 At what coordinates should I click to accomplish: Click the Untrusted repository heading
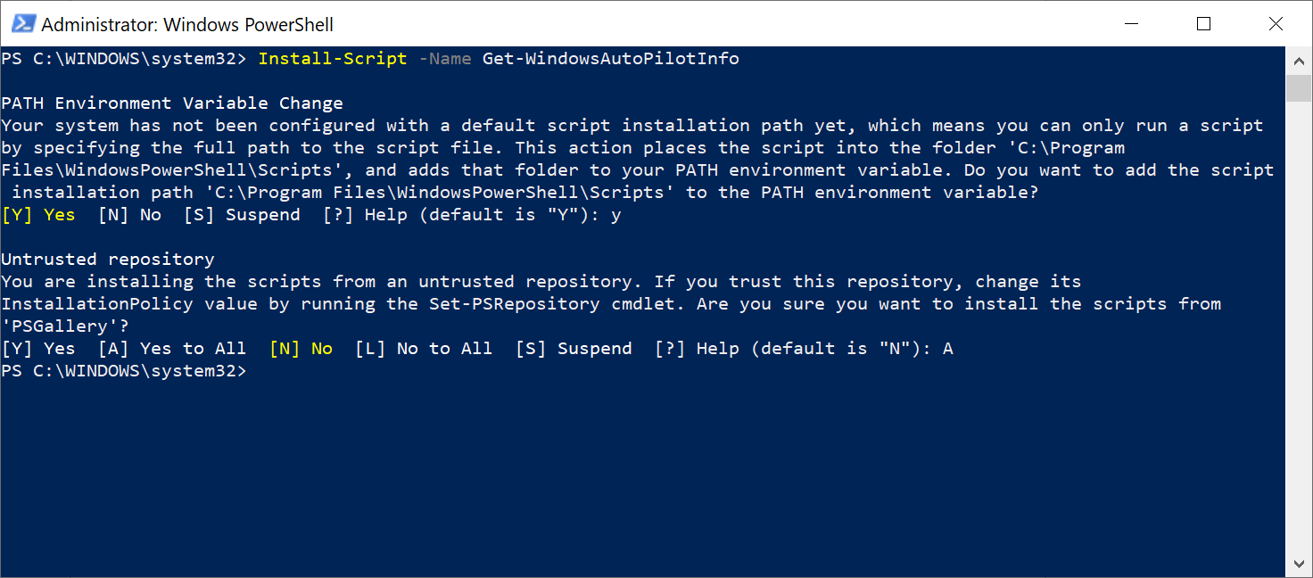point(107,259)
